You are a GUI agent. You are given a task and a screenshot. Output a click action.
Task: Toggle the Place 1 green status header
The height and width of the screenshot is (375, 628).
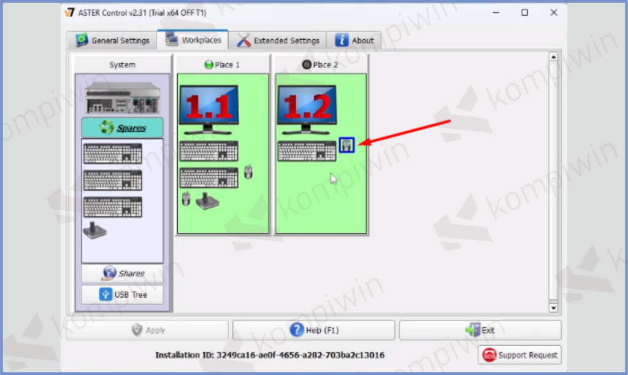tap(222, 64)
